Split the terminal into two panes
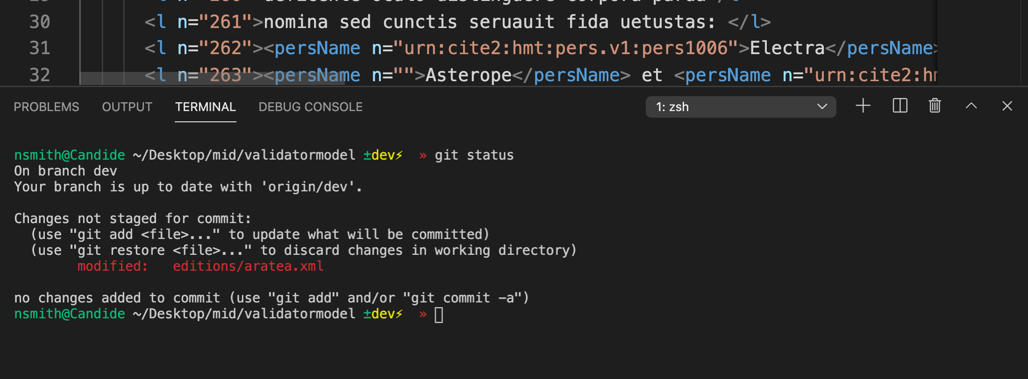 pyautogui.click(x=899, y=106)
